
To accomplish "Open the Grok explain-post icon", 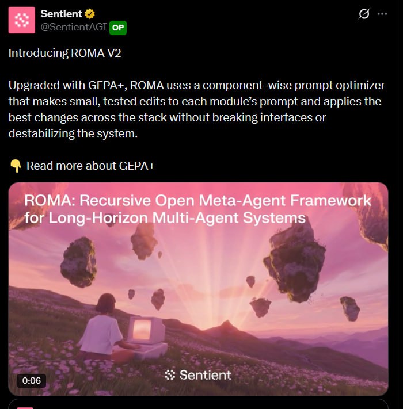I will pos(364,14).
